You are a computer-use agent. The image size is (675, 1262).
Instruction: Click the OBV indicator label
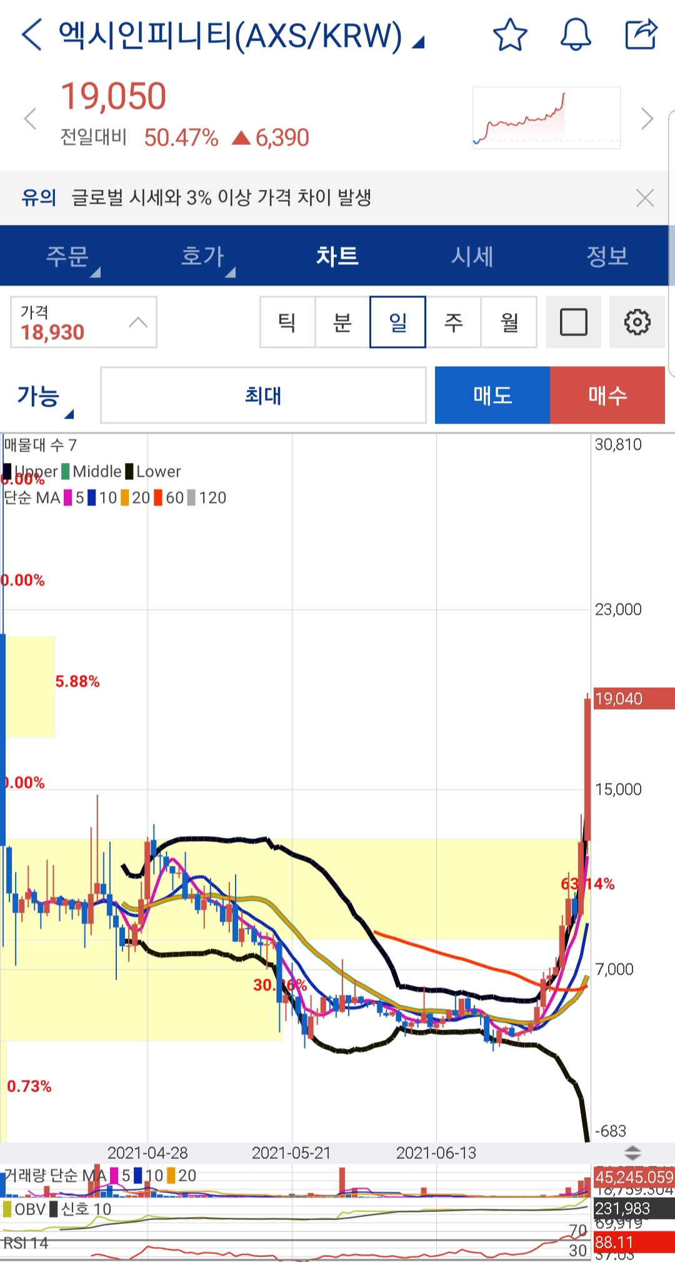(x=30, y=1209)
